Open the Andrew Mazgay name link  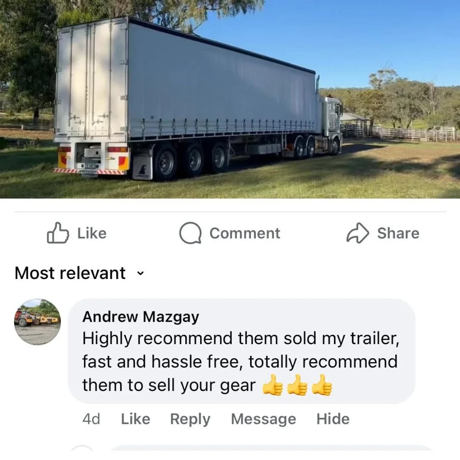pyautogui.click(x=141, y=317)
